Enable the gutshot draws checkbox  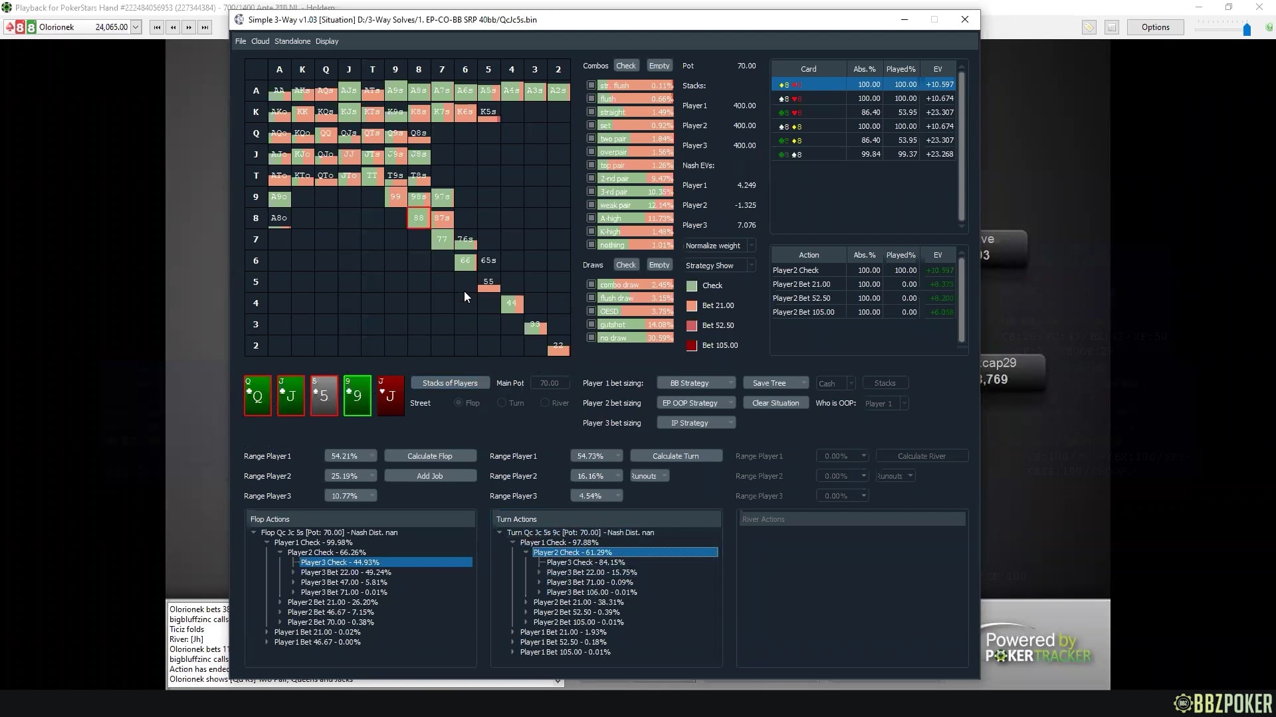[x=591, y=324]
